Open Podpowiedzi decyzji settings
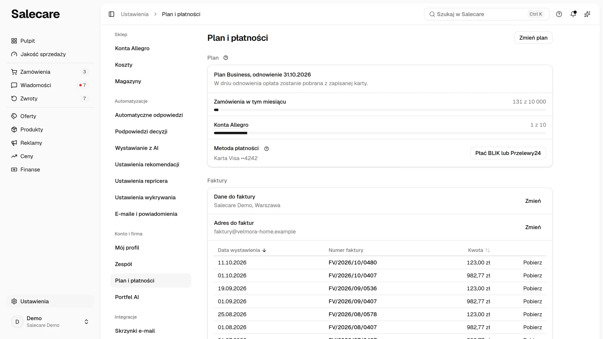603x339 pixels. click(151, 132)
